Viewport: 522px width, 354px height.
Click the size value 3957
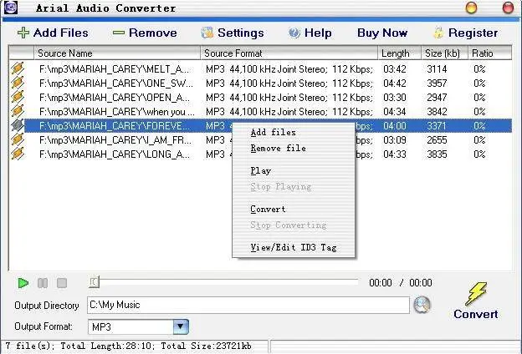(437, 83)
